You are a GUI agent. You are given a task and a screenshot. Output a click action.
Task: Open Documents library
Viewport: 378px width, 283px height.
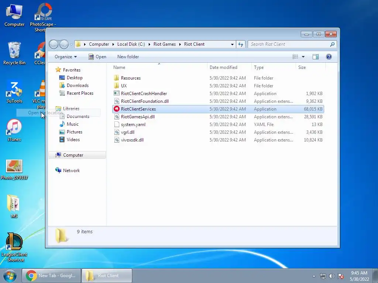pyautogui.click(x=78, y=116)
